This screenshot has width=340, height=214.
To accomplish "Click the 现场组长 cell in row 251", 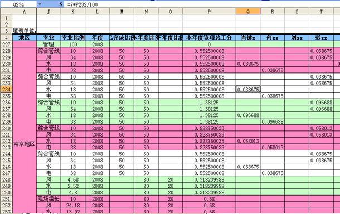I will (48, 199).
